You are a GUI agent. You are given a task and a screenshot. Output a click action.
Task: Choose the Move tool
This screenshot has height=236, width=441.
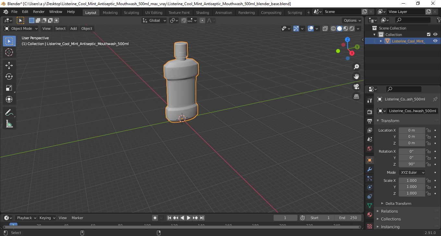[x=9, y=65]
